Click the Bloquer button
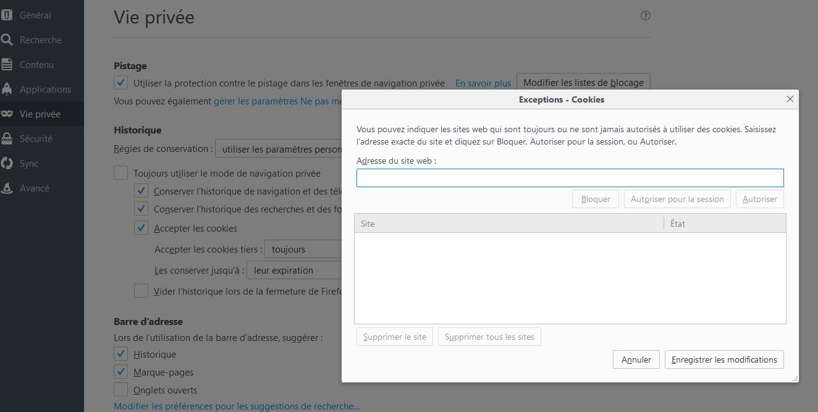The width and height of the screenshot is (818, 412). click(596, 199)
